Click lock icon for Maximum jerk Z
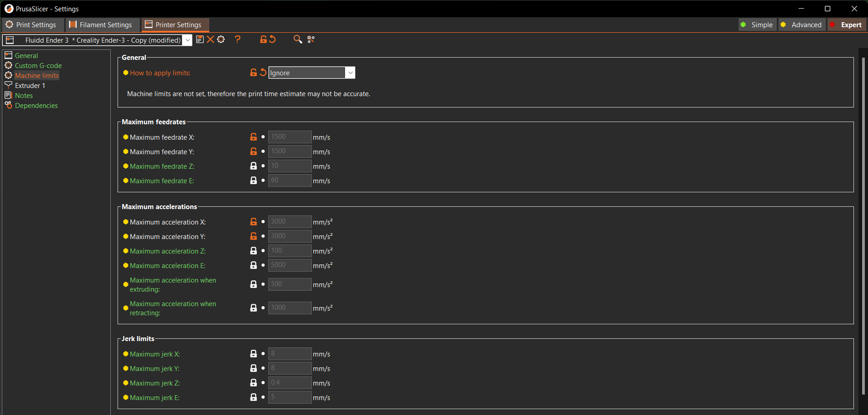Viewport: 868px width, 415px height. [253, 383]
